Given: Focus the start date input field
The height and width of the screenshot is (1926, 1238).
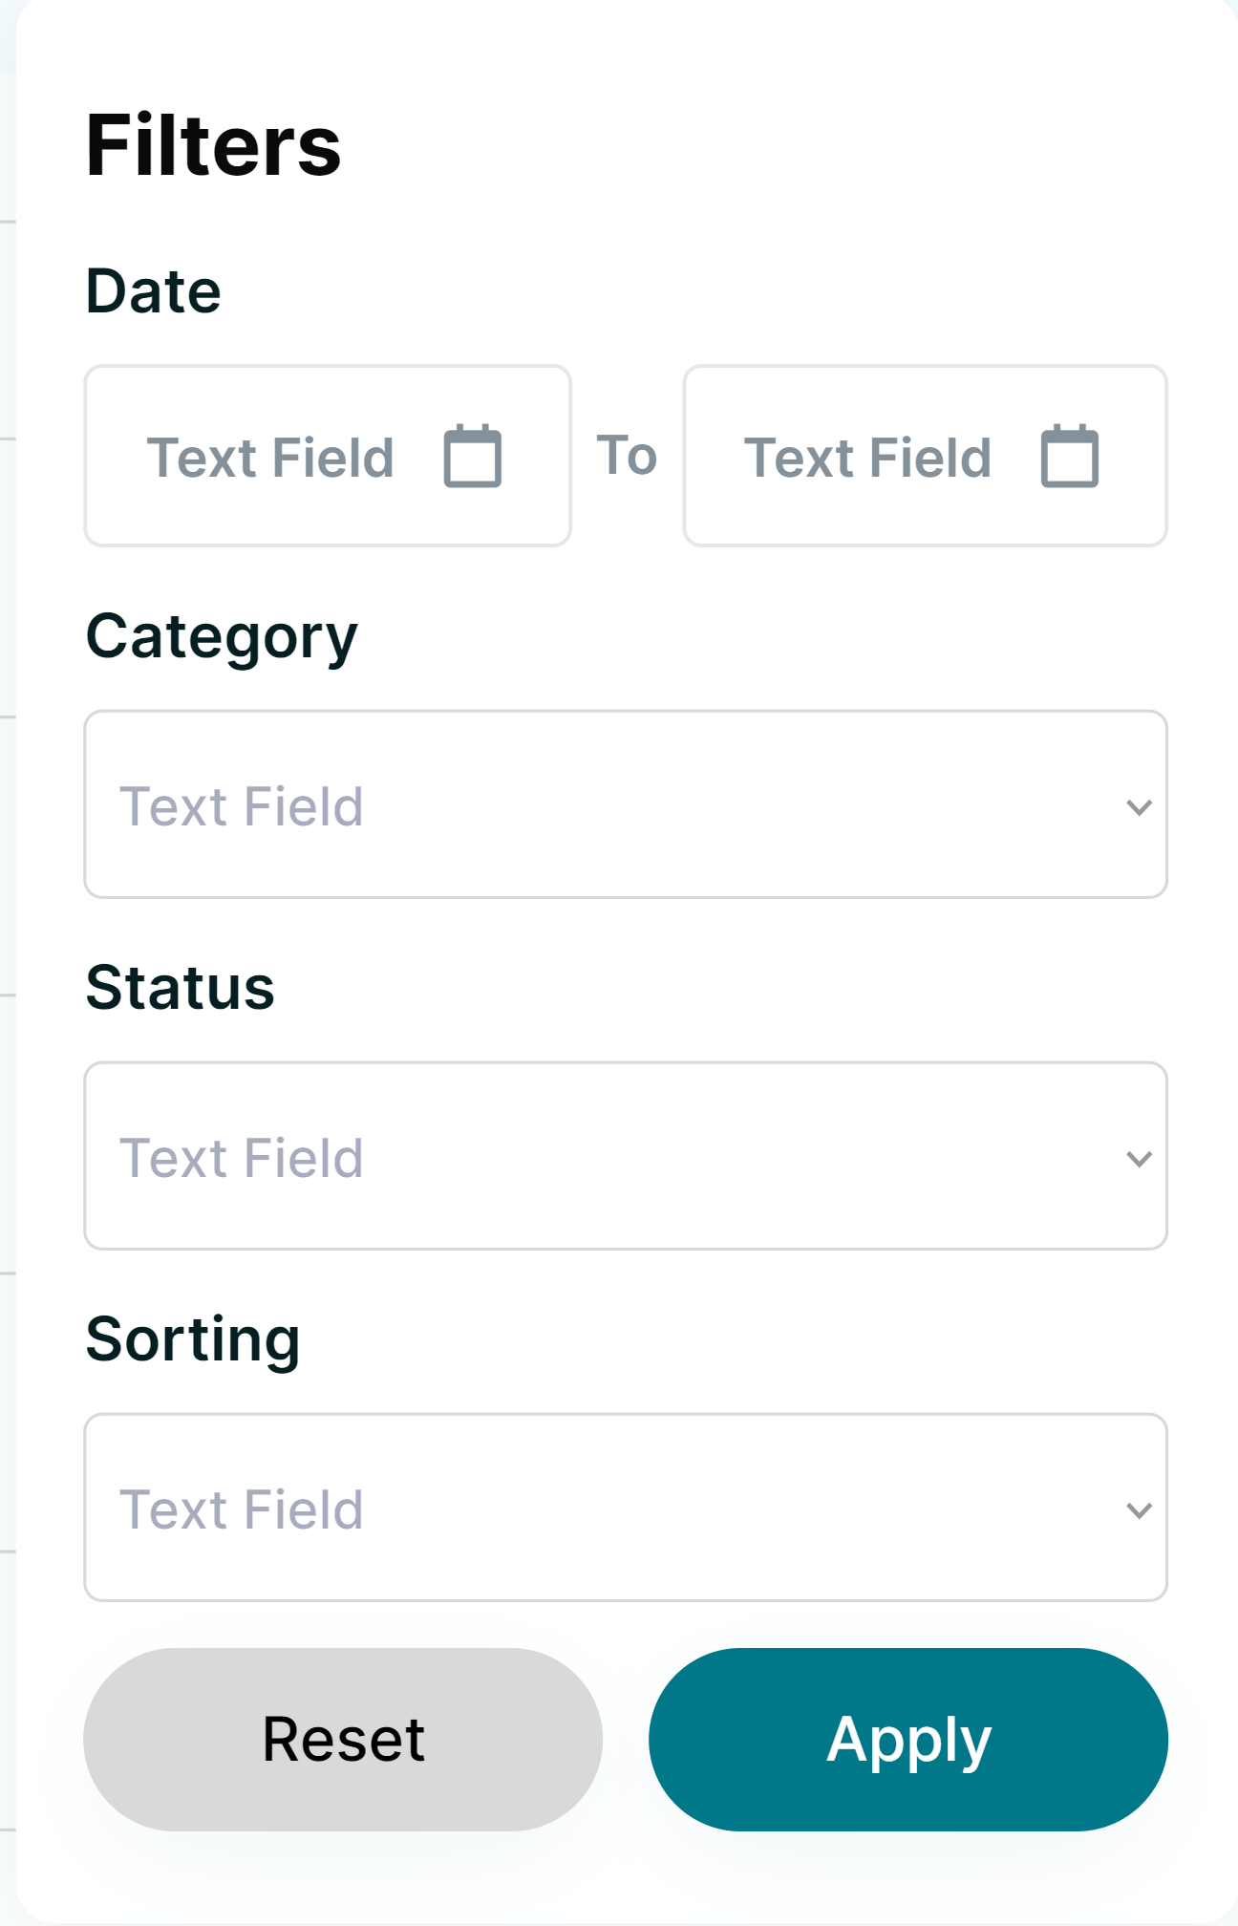Looking at the screenshot, I should click(x=270, y=457).
